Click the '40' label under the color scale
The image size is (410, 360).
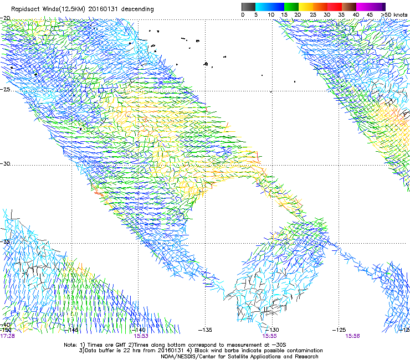point(356,15)
